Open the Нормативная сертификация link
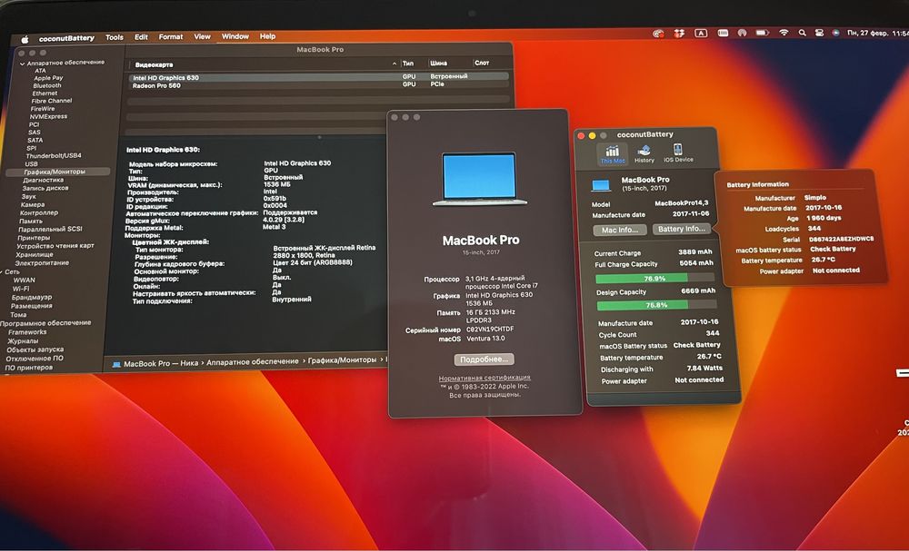This screenshot has width=909, height=551. pos(484,378)
